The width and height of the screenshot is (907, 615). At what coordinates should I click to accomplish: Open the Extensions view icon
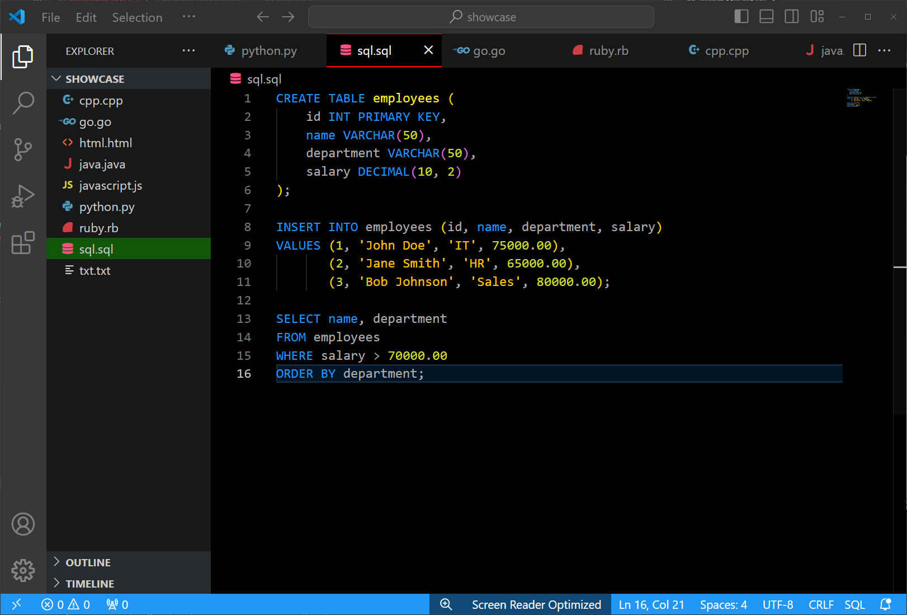tap(23, 243)
